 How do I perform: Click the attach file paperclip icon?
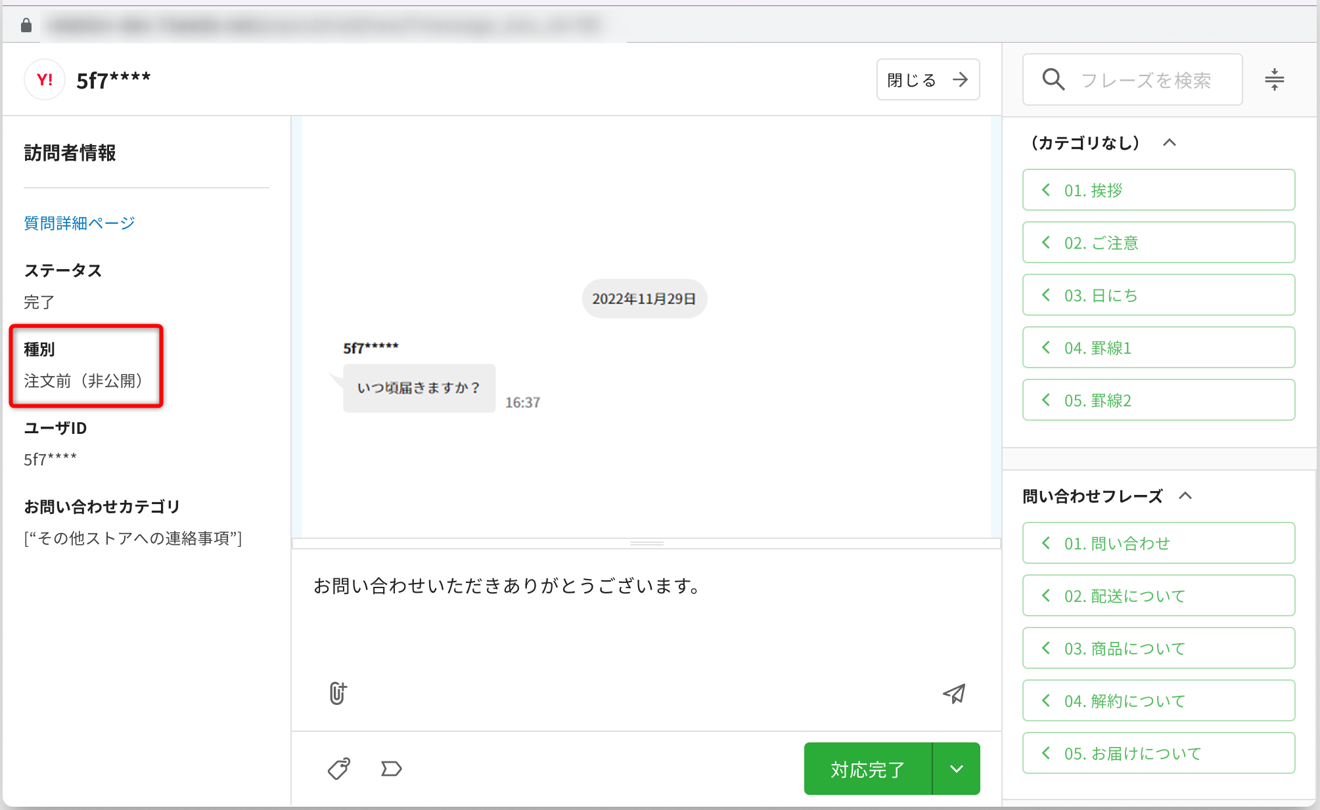tap(338, 693)
